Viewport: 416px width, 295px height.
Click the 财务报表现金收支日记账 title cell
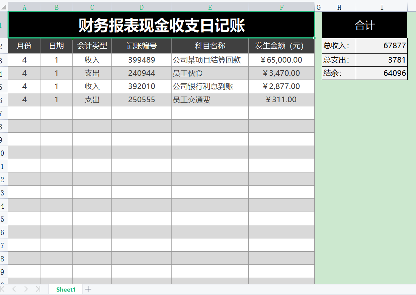coord(161,24)
